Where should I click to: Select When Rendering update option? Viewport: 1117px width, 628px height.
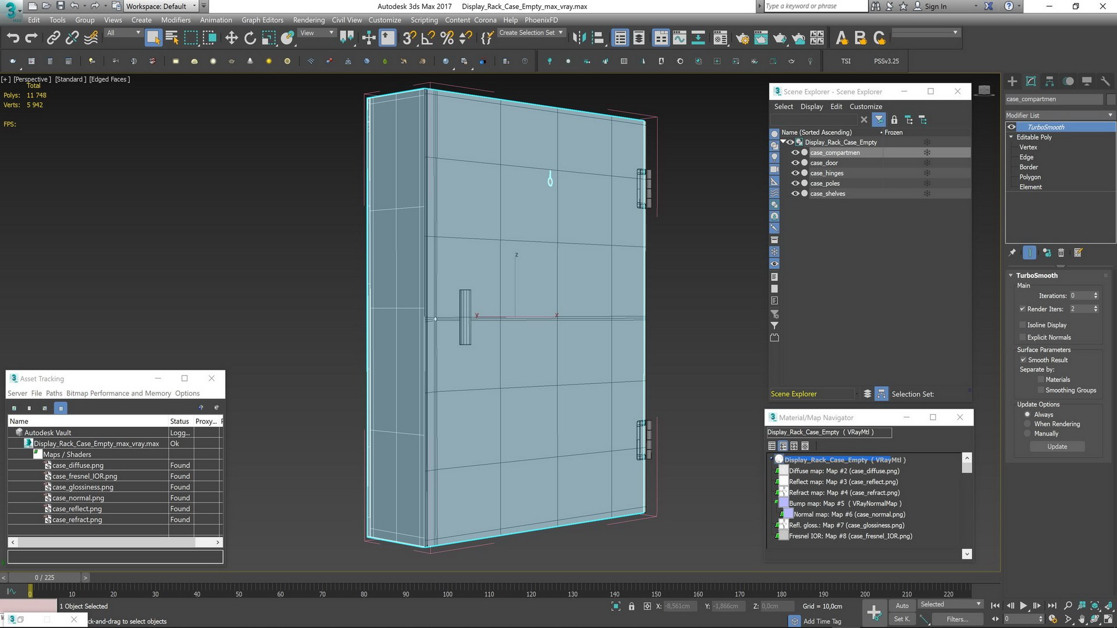click(1027, 424)
